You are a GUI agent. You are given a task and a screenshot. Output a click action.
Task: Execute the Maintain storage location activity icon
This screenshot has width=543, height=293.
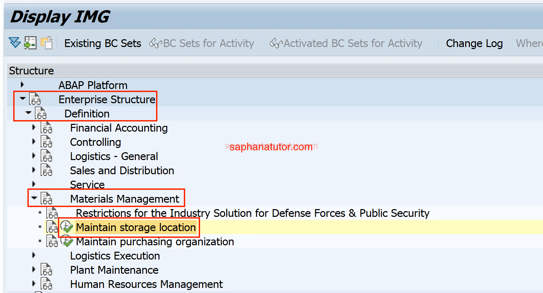click(x=67, y=227)
